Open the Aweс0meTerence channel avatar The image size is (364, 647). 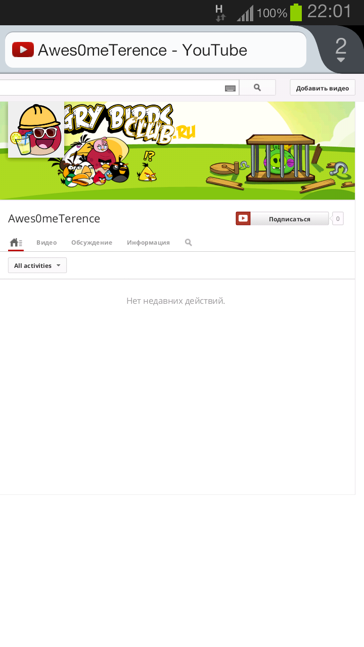tap(36, 129)
